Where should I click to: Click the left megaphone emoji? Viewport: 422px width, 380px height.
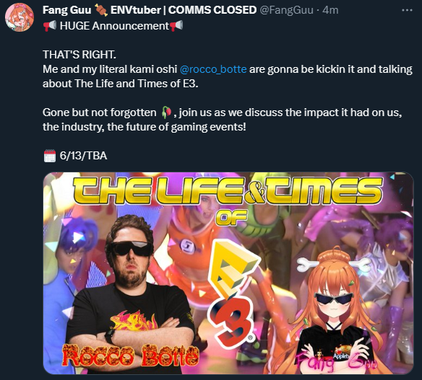coord(50,26)
